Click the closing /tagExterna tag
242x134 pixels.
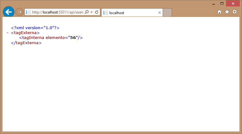tap(26, 43)
